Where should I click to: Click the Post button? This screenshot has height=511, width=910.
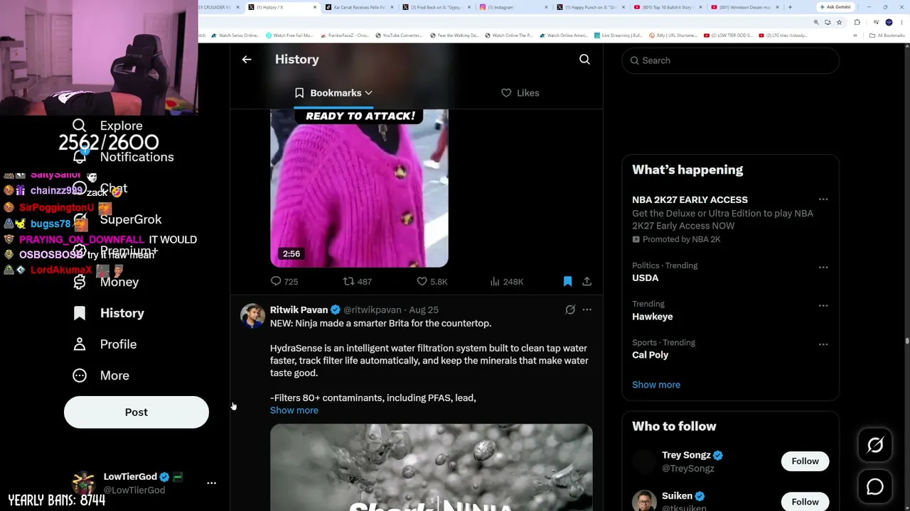tap(136, 412)
